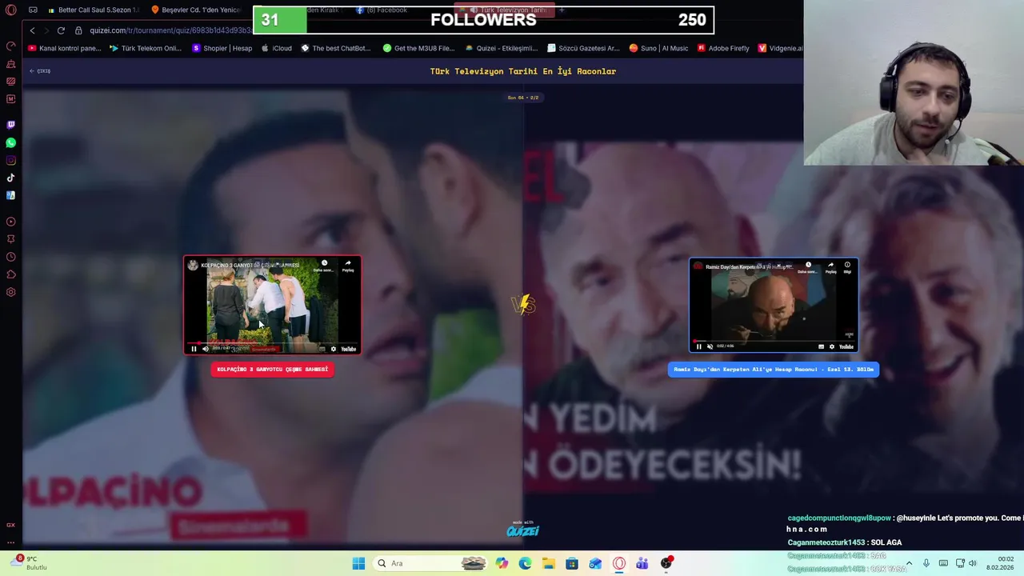Open File Explorer from taskbar
1024x576 pixels.
tap(548, 563)
